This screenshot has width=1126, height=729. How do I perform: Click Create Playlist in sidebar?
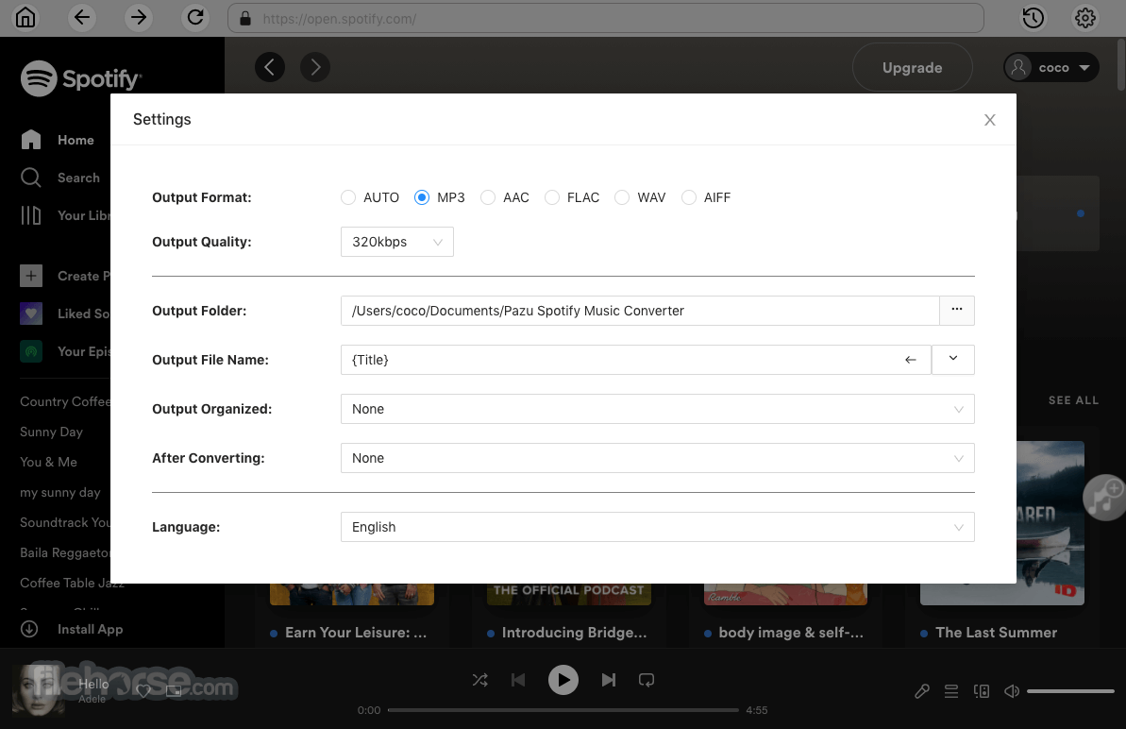65,276
